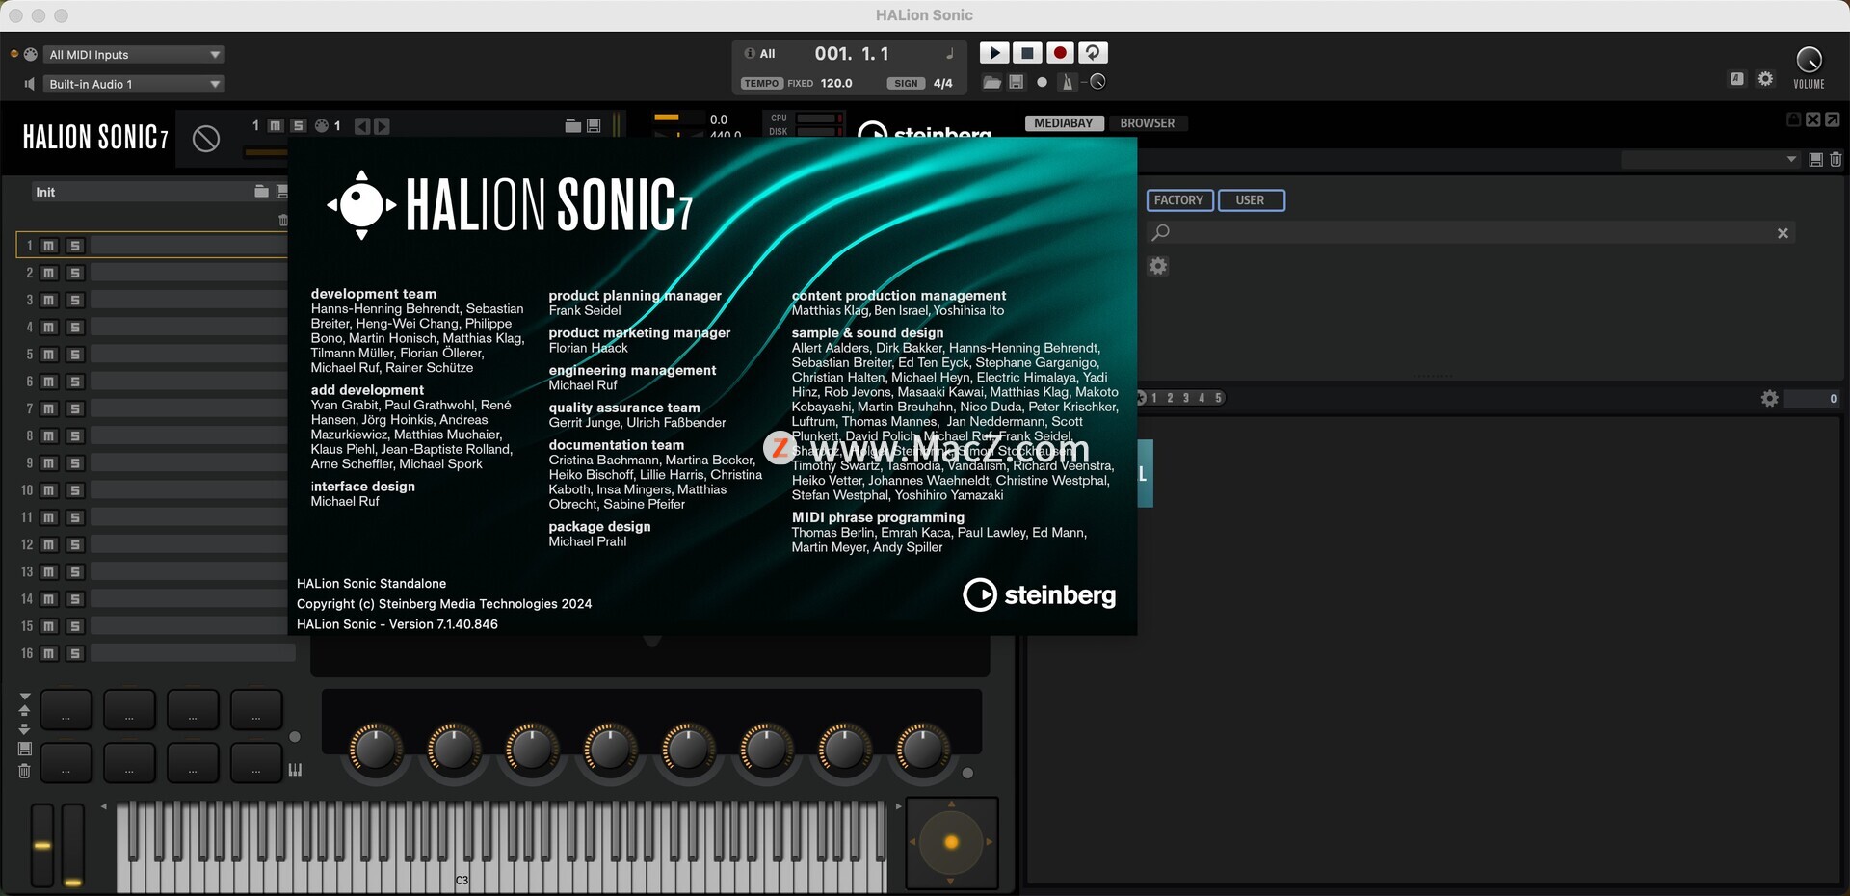1850x896 pixels.
Task: Adjust the eighth quick control knob
Action: point(923,749)
